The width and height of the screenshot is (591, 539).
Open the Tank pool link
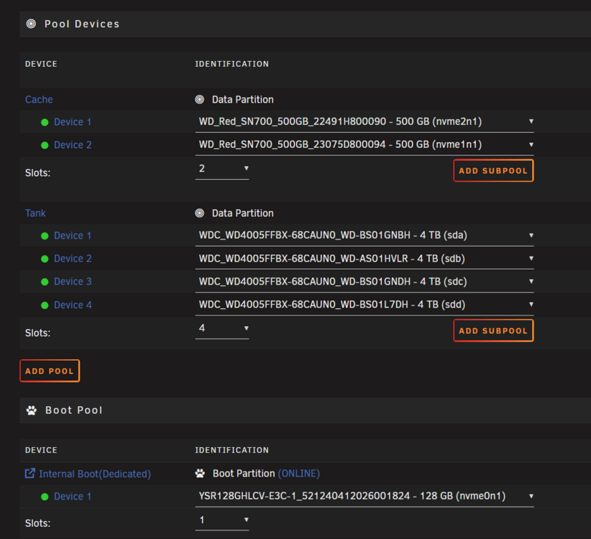click(x=35, y=213)
